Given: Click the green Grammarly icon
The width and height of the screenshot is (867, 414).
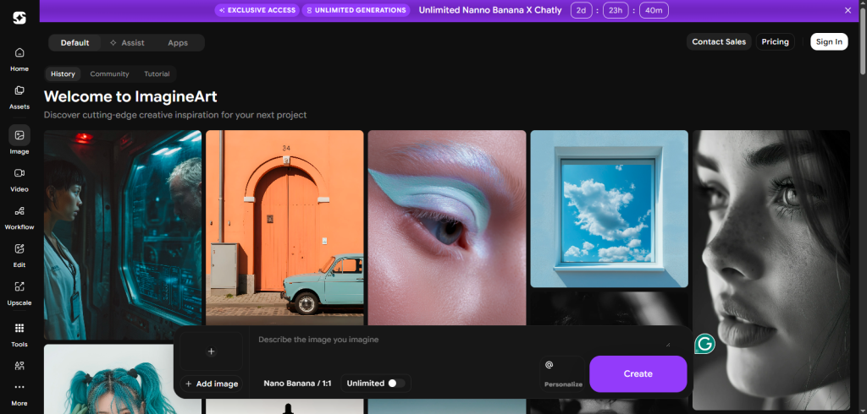Looking at the screenshot, I should point(704,344).
